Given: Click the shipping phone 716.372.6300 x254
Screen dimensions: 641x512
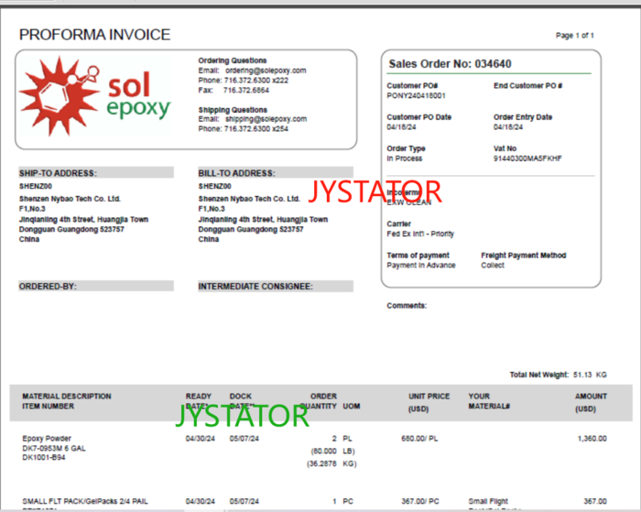Looking at the screenshot, I should pos(255,129).
